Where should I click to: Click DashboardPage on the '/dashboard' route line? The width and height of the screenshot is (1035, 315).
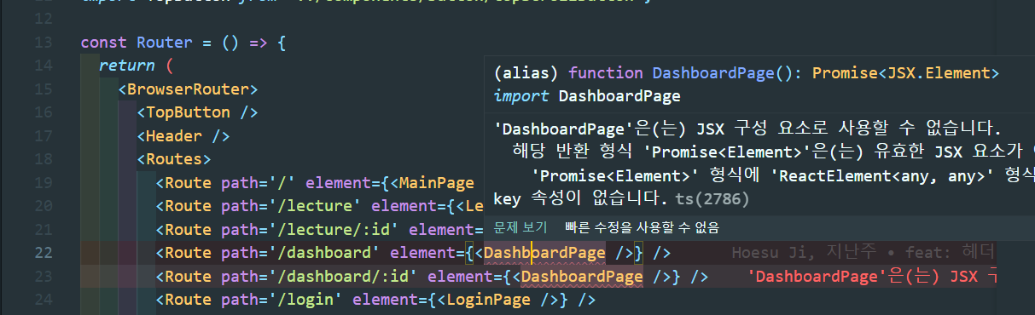(544, 253)
